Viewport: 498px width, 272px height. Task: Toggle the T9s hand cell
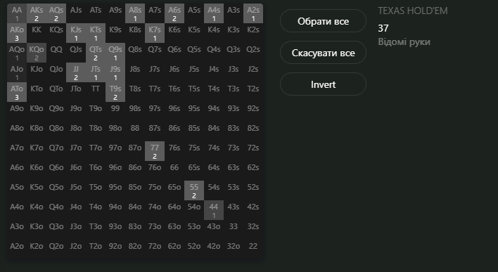coord(115,92)
